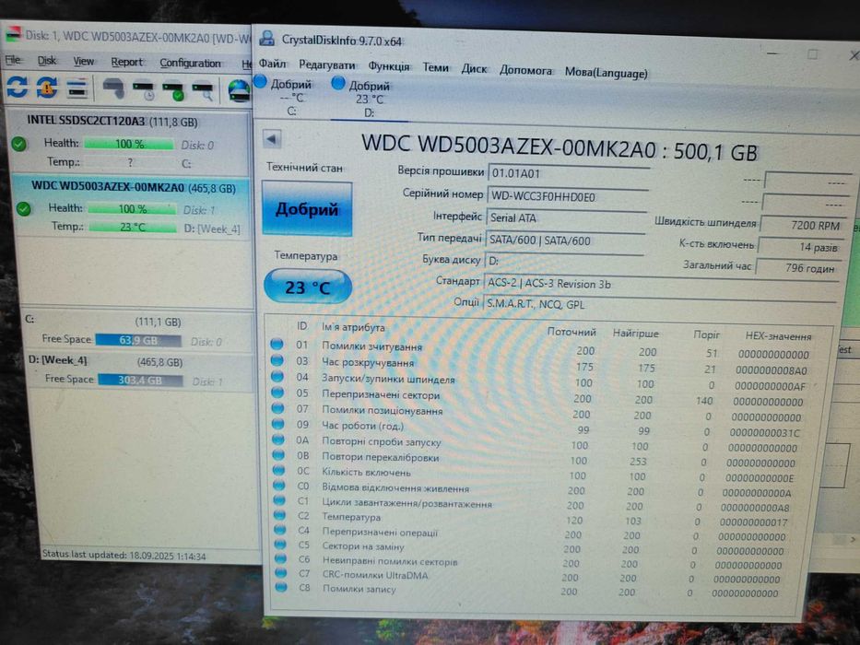
Task: Click blue status dot for attribute C2
Action: (279, 515)
